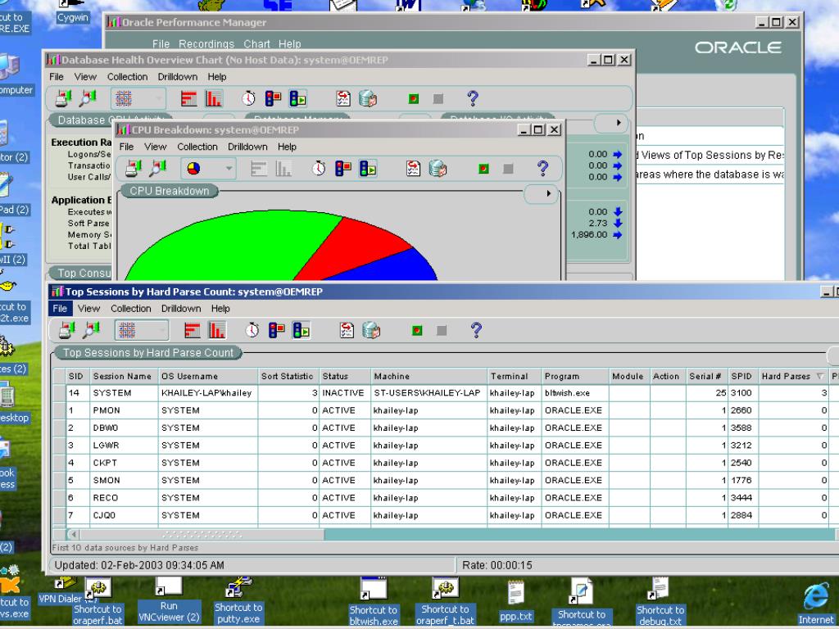839x629 pixels.
Task: Click the database cylinder icon in CPU Breakdown toolbar
Action: [x=438, y=169]
